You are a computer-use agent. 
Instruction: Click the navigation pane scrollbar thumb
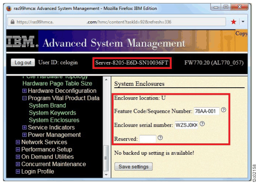point(106,158)
